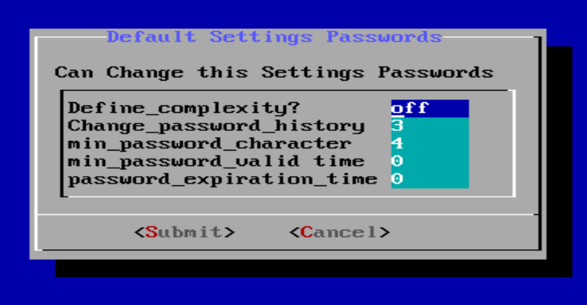The width and height of the screenshot is (587, 305).
Task: Select the password_expiration_time value field
Action: 429,179
